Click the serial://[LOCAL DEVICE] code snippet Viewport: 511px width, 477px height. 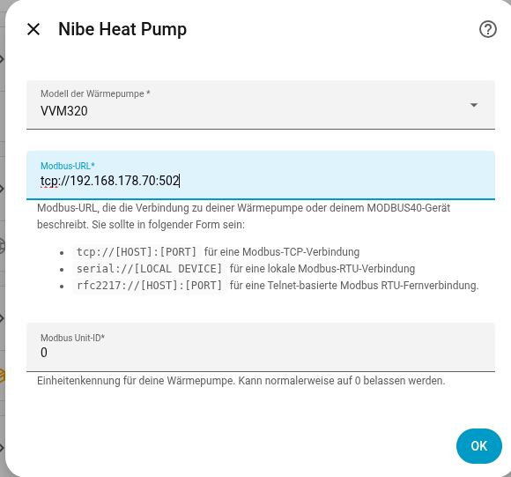pyautogui.click(x=149, y=269)
